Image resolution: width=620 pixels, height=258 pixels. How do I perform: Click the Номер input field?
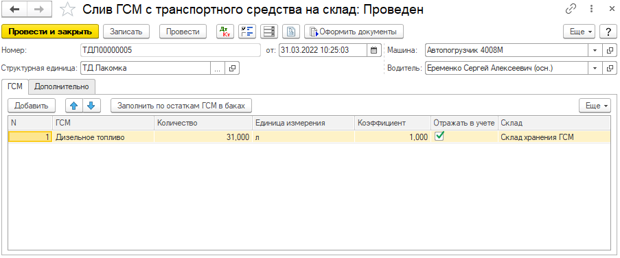point(170,50)
